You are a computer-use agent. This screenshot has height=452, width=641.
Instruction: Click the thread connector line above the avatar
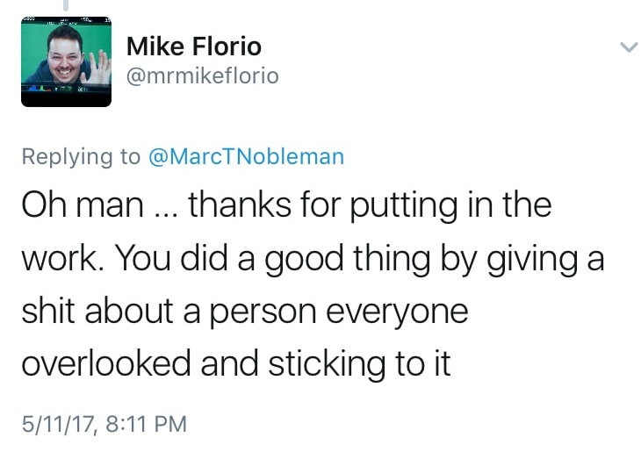[66, 7]
